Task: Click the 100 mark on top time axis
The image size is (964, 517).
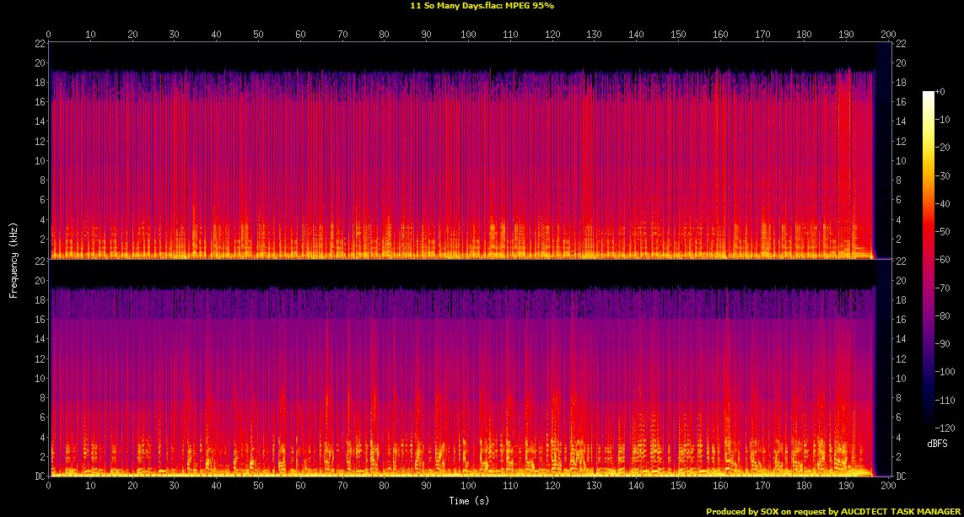Action: (468, 35)
